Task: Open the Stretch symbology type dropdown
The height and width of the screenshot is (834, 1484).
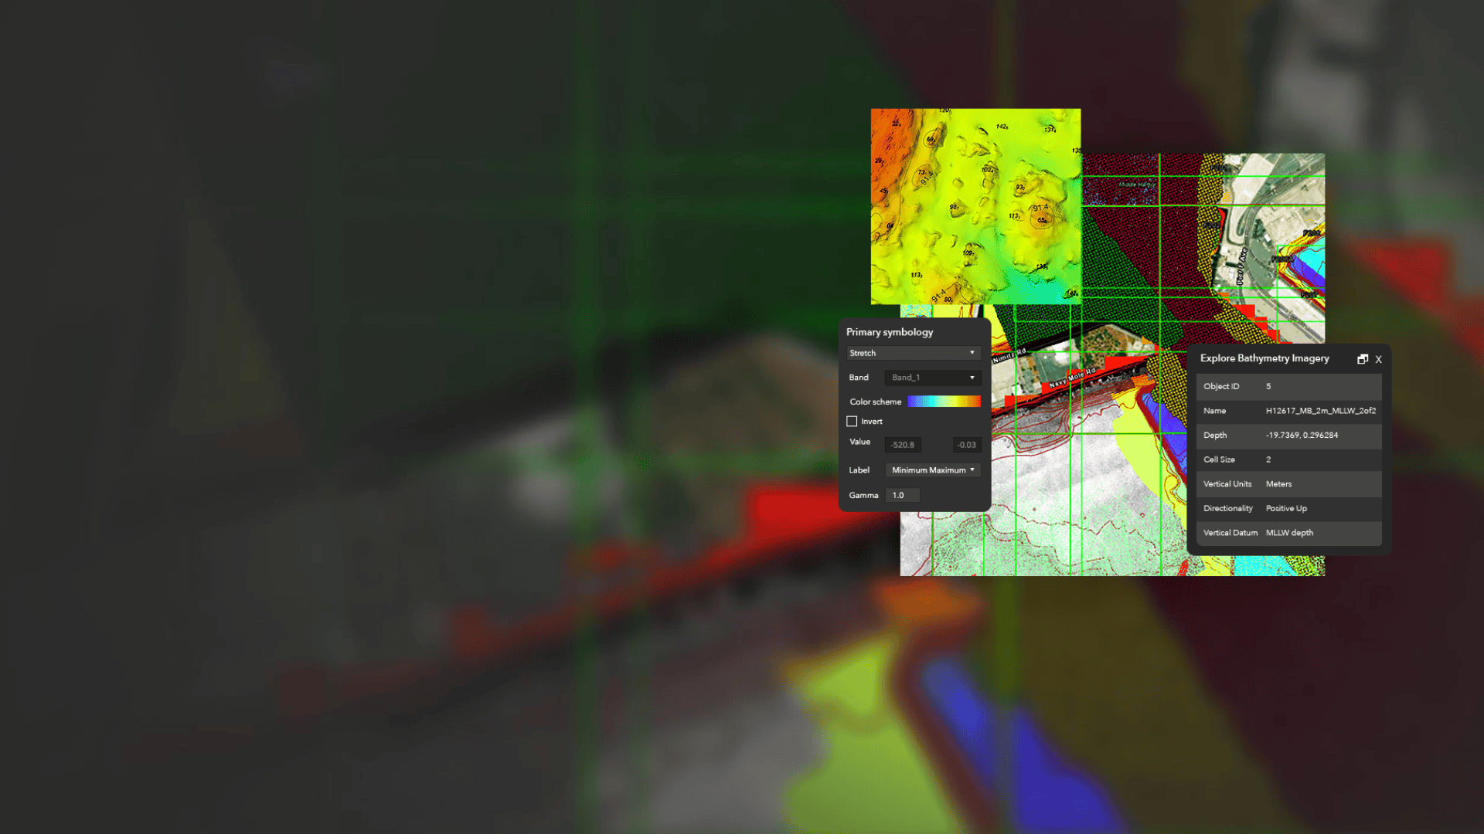Action: pos(913,353)
